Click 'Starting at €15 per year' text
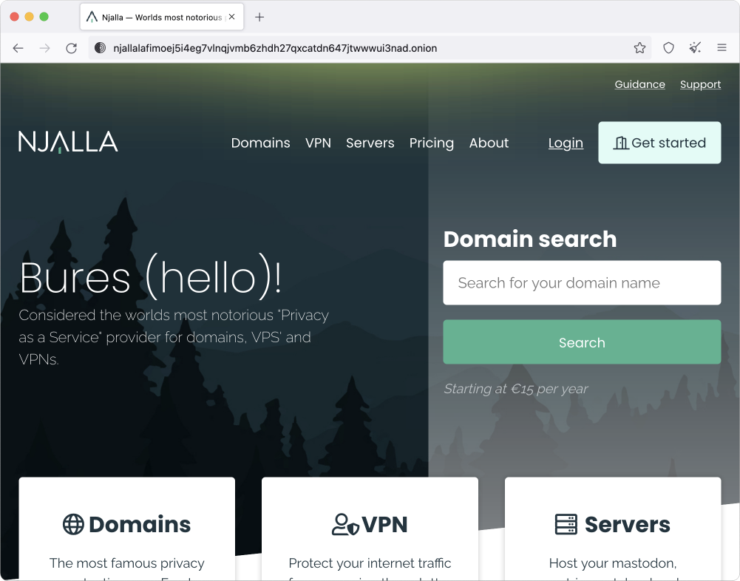The width and height of the screenshot is (740, 581). point(516,389)
